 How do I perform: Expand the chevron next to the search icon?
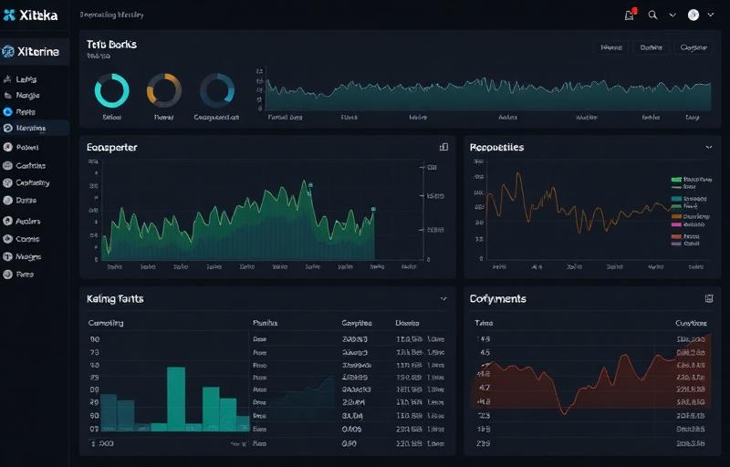point(673,15)
